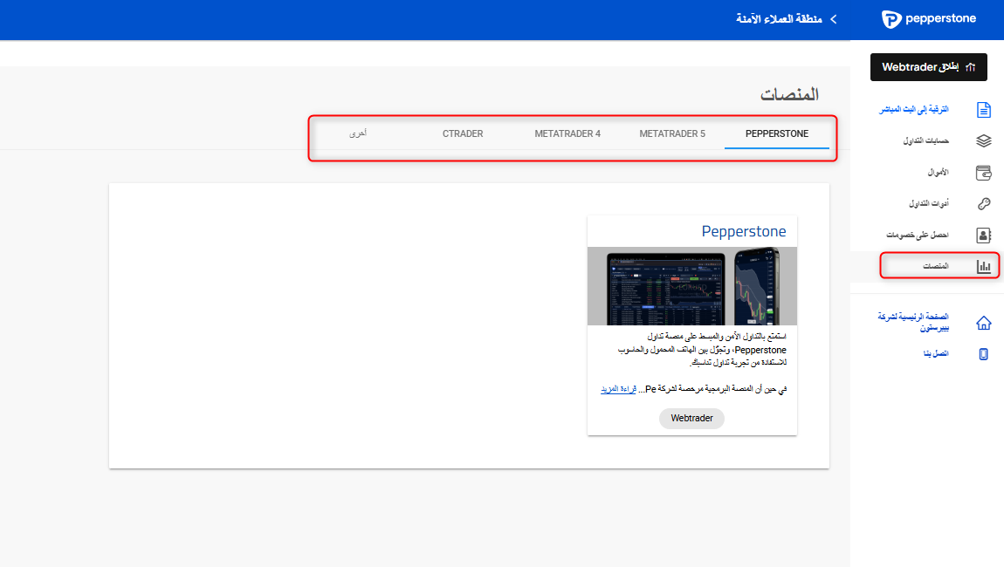Screen dimensions: 1004x567
Task: Switch to the METATRADER 5 tab
Action: pos(672,133)
